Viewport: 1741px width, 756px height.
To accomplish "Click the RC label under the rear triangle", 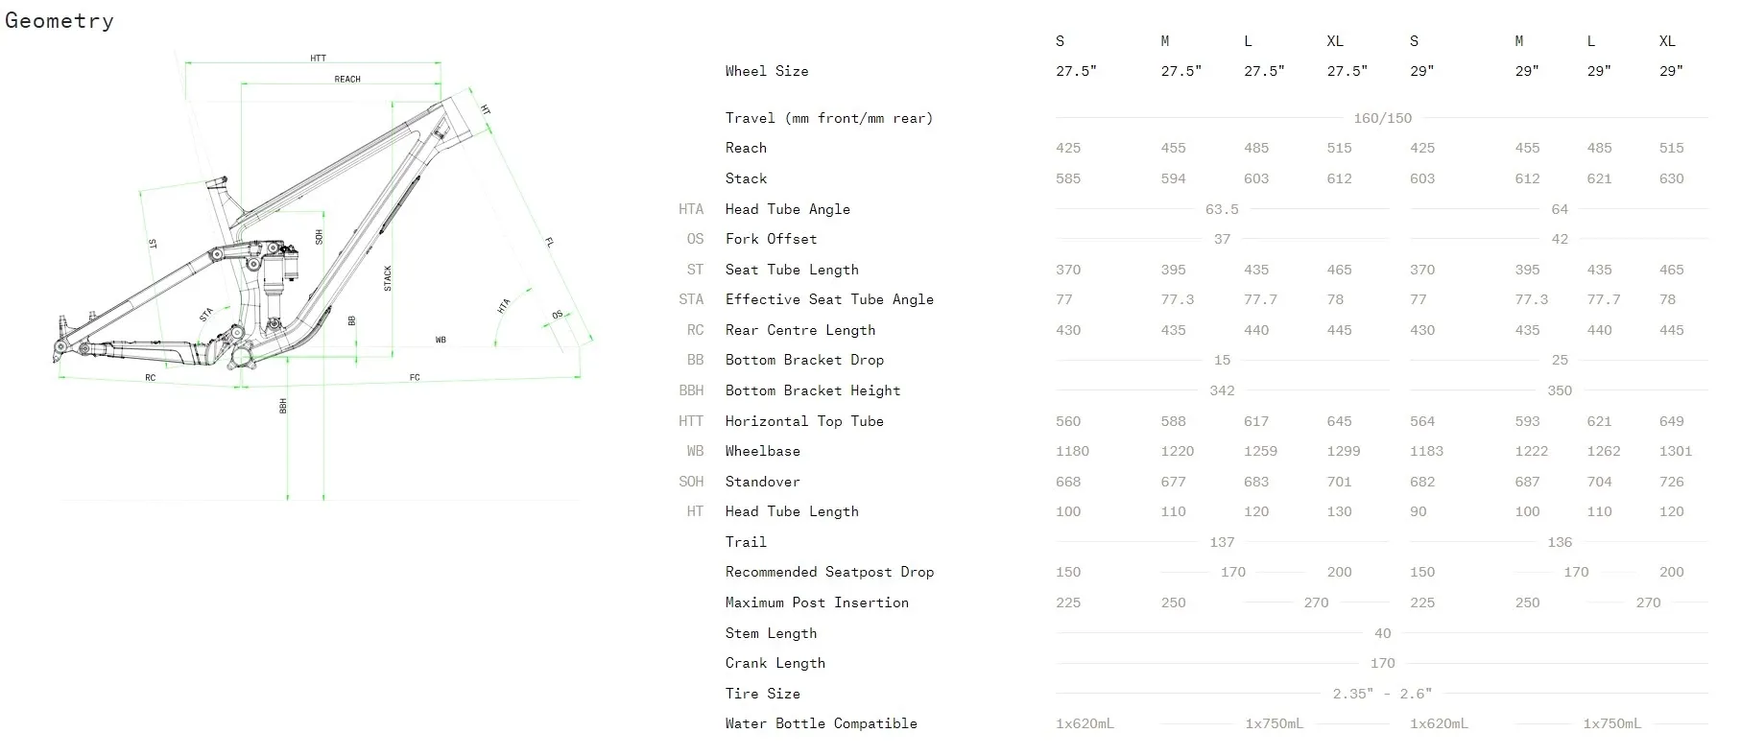I will coord(151,378).
